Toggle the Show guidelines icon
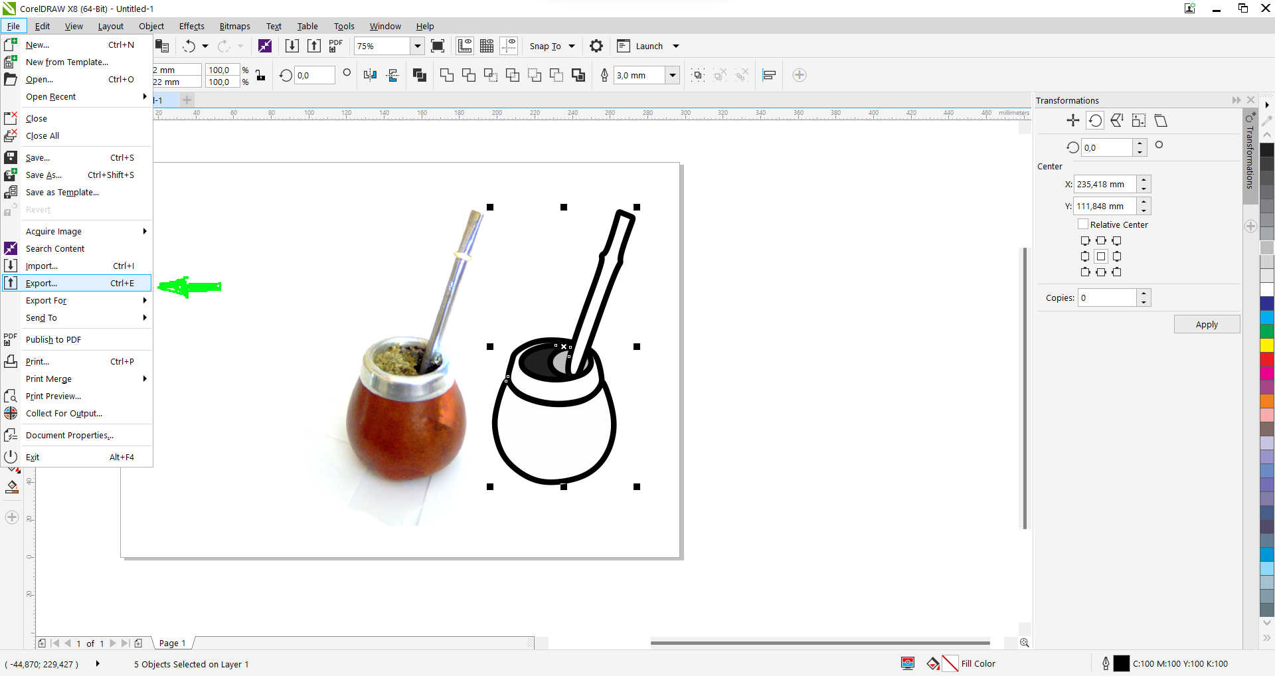 (x=509, y=46)
